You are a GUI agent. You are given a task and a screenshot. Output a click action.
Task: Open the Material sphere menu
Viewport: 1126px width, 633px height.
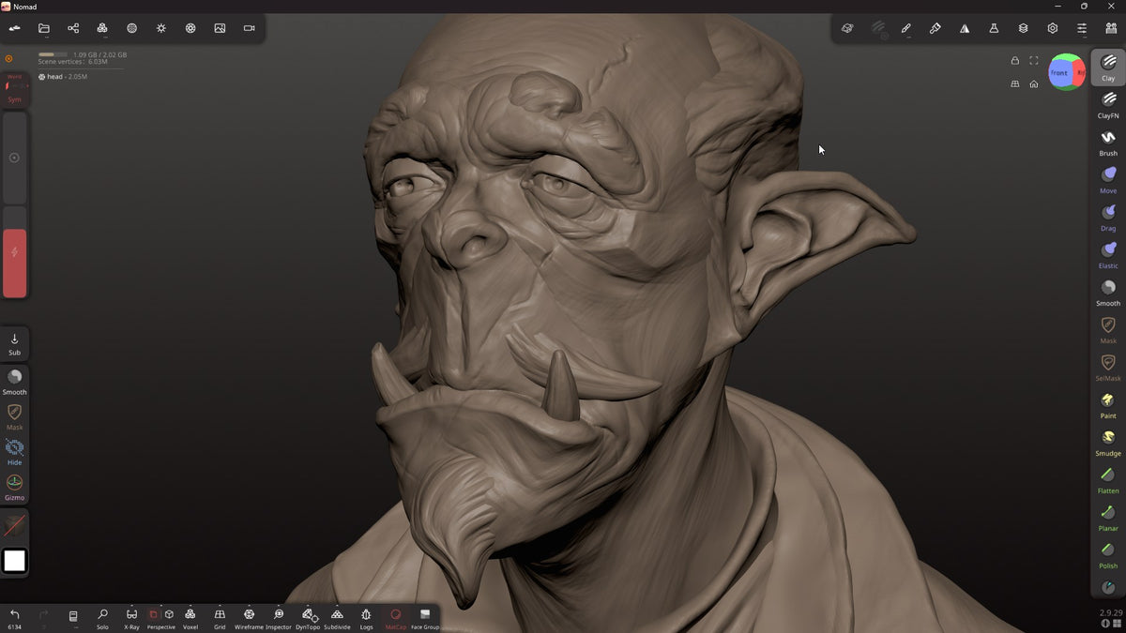pyautogui.click(x=131, y=28)
